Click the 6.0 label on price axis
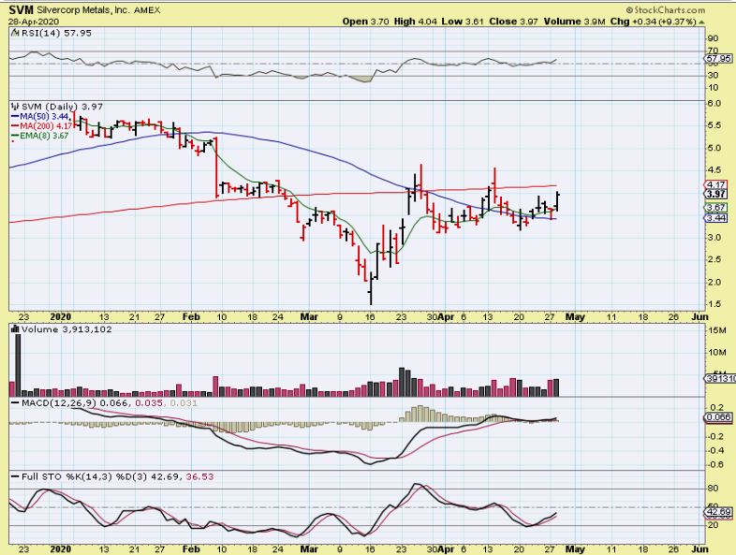This screenshot has height=555, width=736. [714, 103]
